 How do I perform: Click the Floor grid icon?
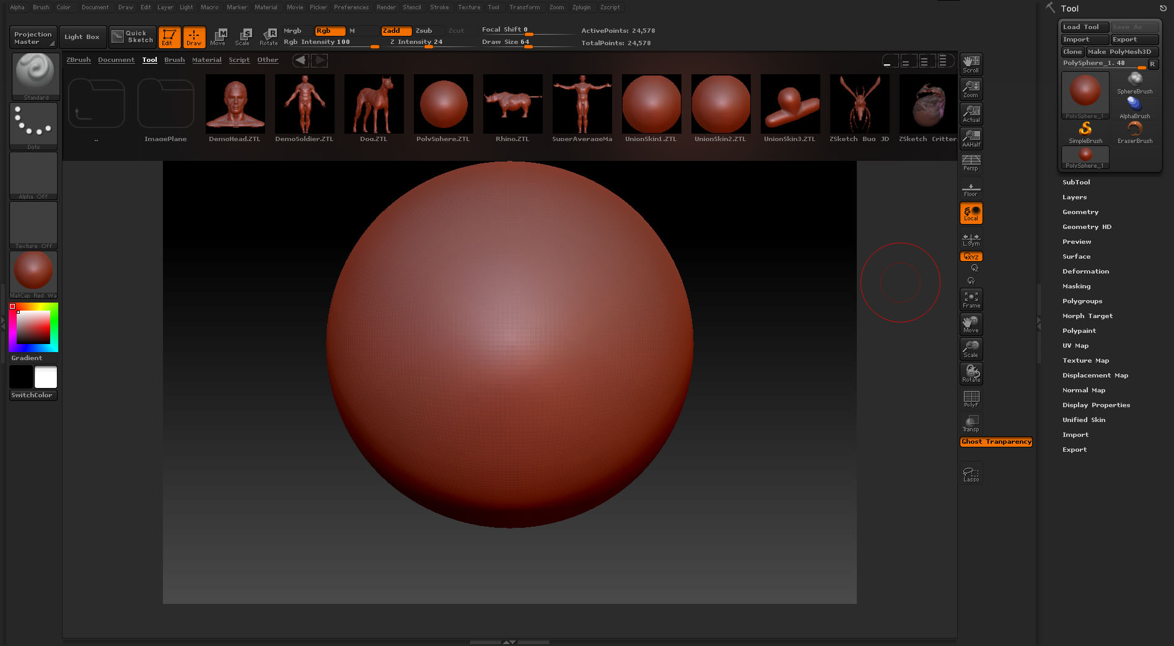pyautogui.click(x=971, y=189)
